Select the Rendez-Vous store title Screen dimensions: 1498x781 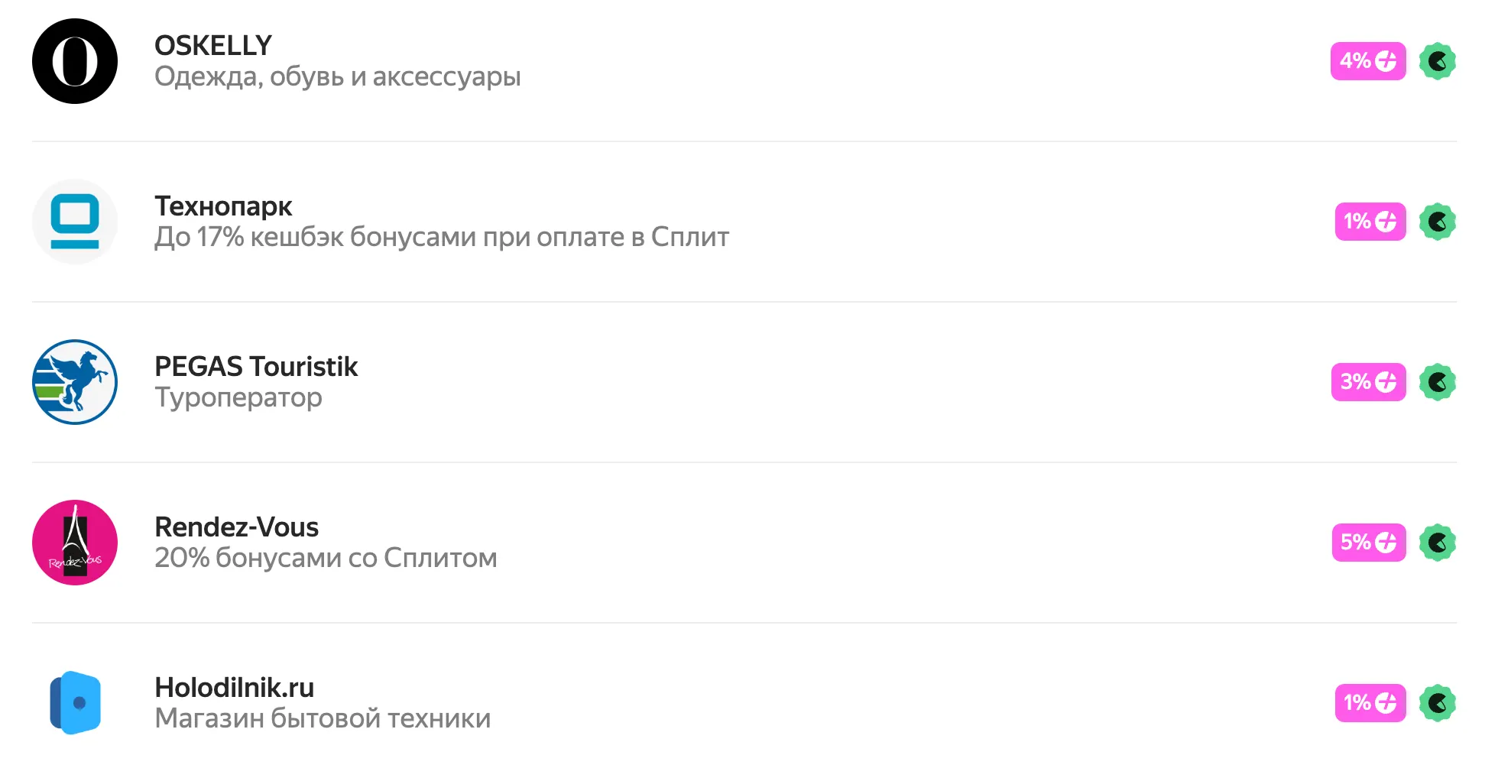pos(236,527)
